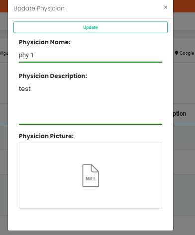Click the Physician Description label

53,76
